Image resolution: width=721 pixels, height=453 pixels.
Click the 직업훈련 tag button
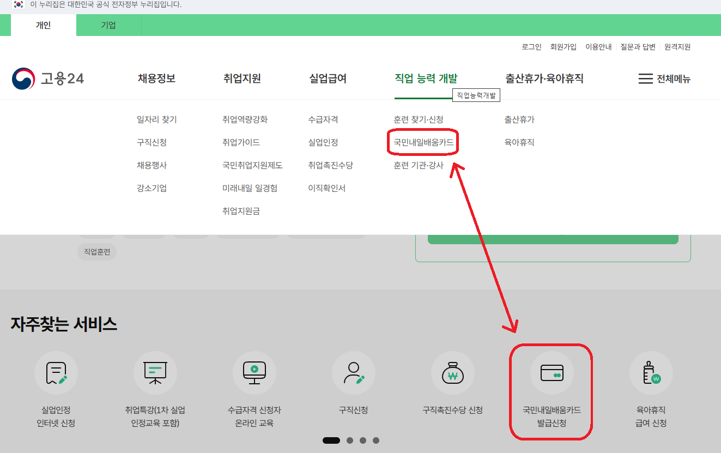point(96,252)
